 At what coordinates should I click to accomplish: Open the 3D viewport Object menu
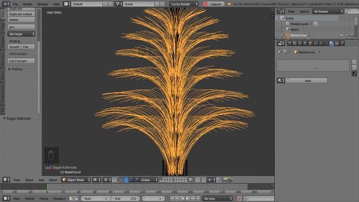click(x=53, y=180)
